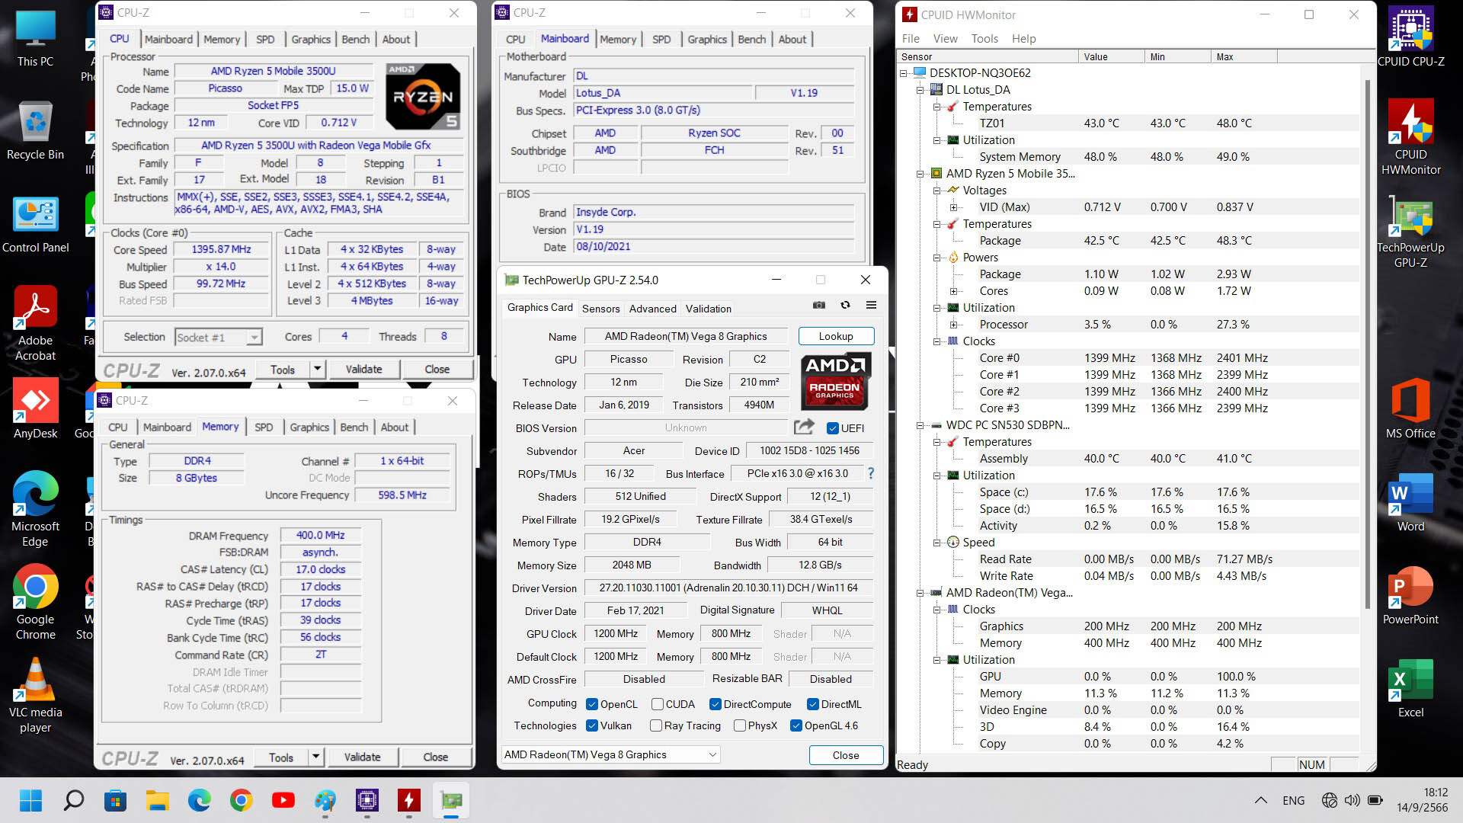The height and width of the screenshot is (823, 1463).
Task: Open Socket #1 selection dropdown in CPU-Z
Action: pos(218,337)
